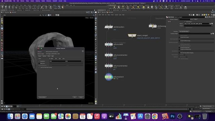Open the parameter pane gear menu
Image resolution: width=215 pixels, height=121 pixels.
(206, 17)
